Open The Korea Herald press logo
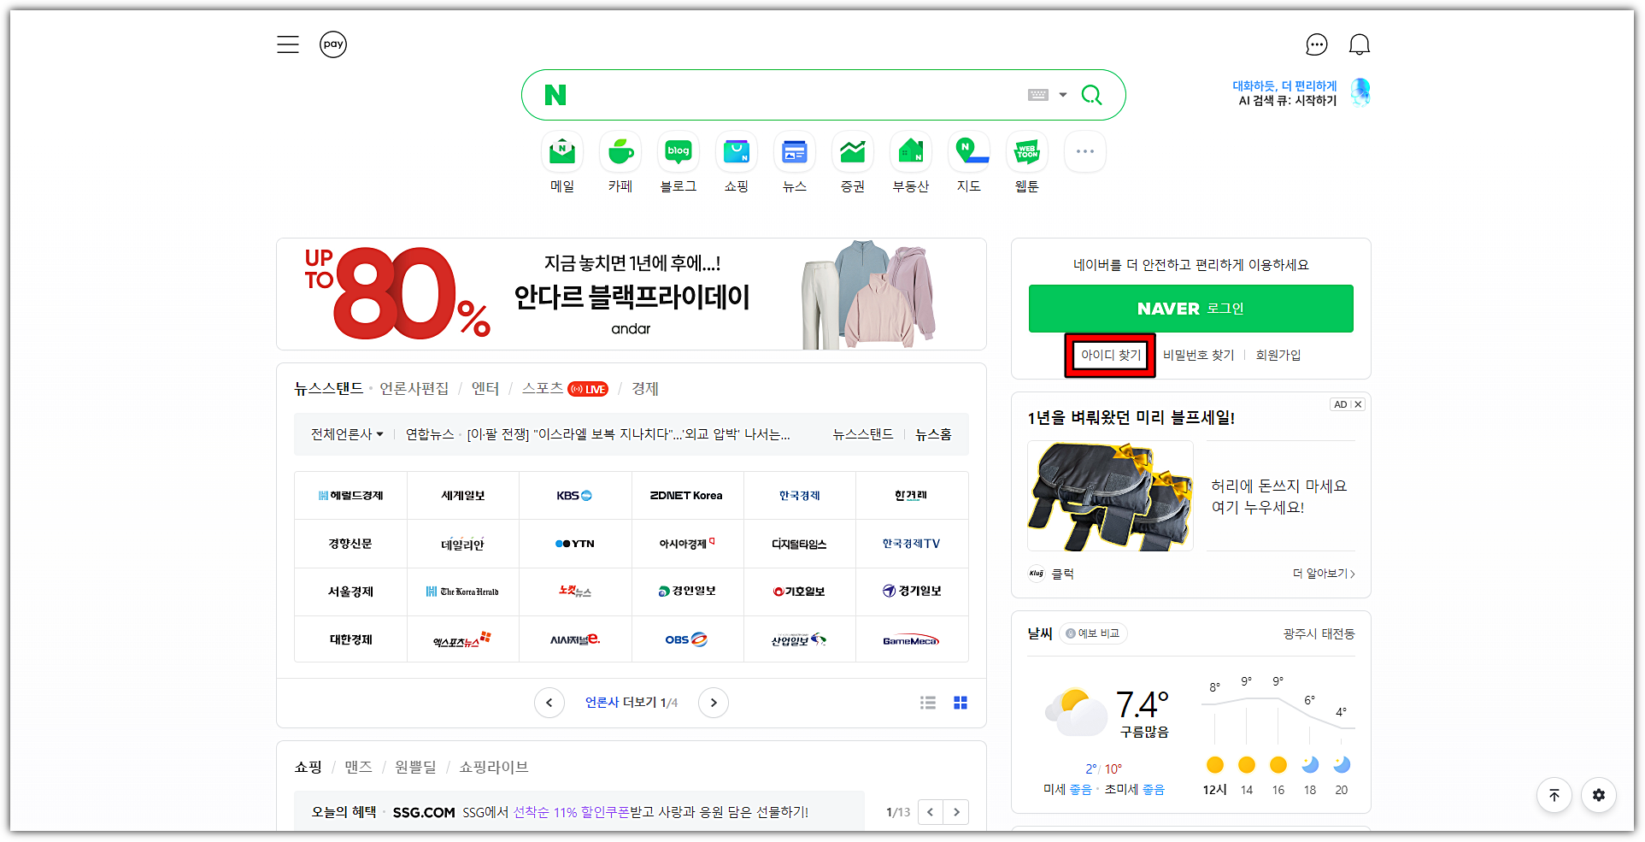Image resolution: width=1645 pixels, height=842 pixels. [462, 592]
